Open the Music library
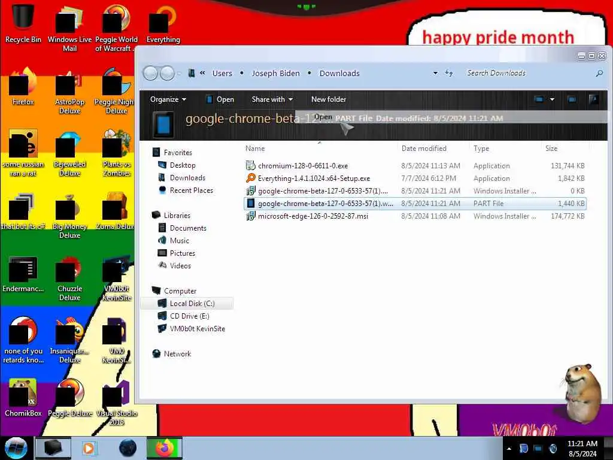The width and height of the screenshot is (613, 460). point(174,240)
